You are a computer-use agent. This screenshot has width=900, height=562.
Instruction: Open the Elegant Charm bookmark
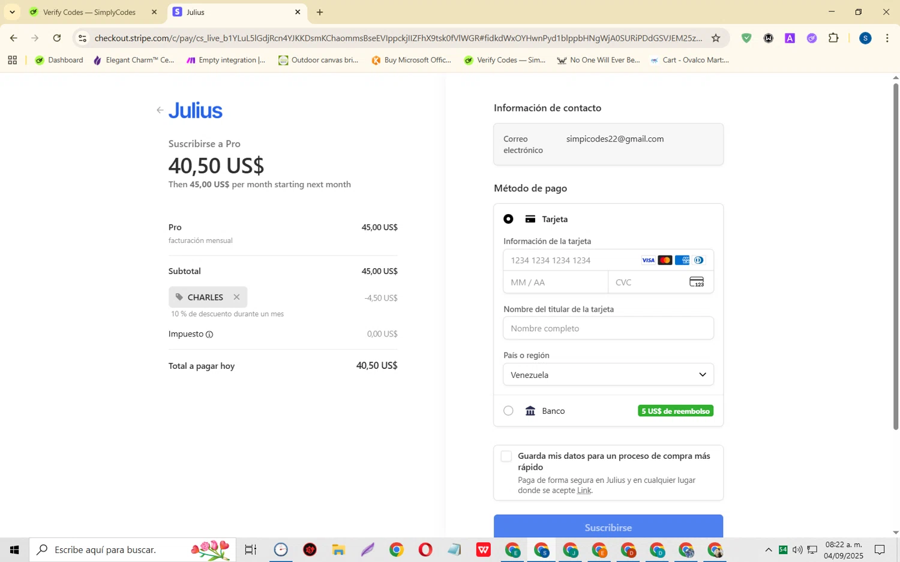(134, 60)
